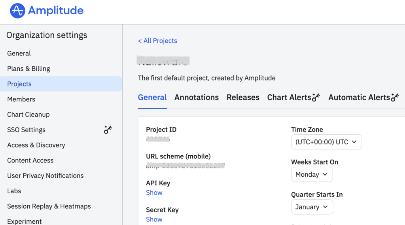The width and height of the screenshot is (405, 225).
Task: Click the Amplitude logo icon
Action: point(17,11)
